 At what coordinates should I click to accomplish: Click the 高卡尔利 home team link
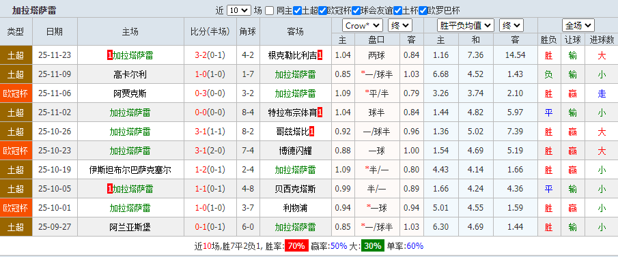click(x=130, y=74)
